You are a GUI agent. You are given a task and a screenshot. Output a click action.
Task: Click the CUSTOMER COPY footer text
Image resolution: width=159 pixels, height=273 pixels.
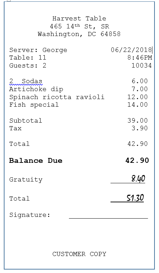(79, 254)
